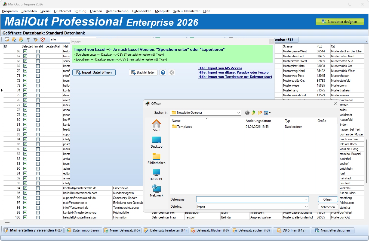This screenshot has width=369, height=241.
Task: Click the blue help question mark in the Import window
Action: point(163,72)
